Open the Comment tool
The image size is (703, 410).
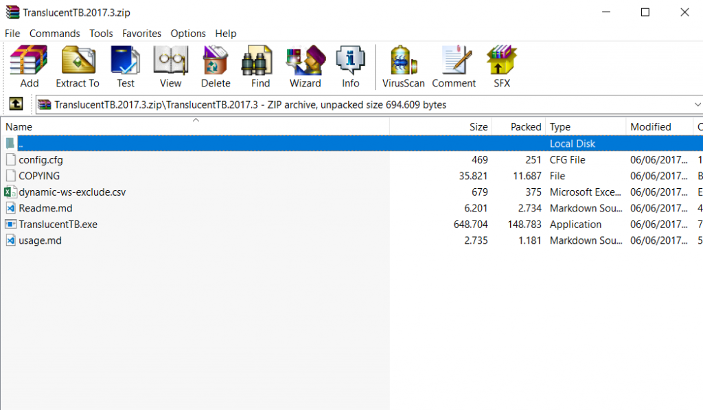coord(457,60)
